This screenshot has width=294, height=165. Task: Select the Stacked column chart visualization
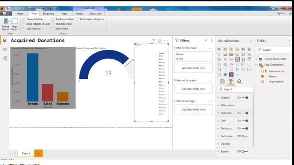(x=225, y=49)
